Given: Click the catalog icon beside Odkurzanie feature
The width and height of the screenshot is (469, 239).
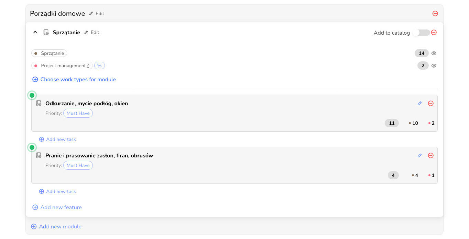Looking at the screenshot, I should (39, 103).
